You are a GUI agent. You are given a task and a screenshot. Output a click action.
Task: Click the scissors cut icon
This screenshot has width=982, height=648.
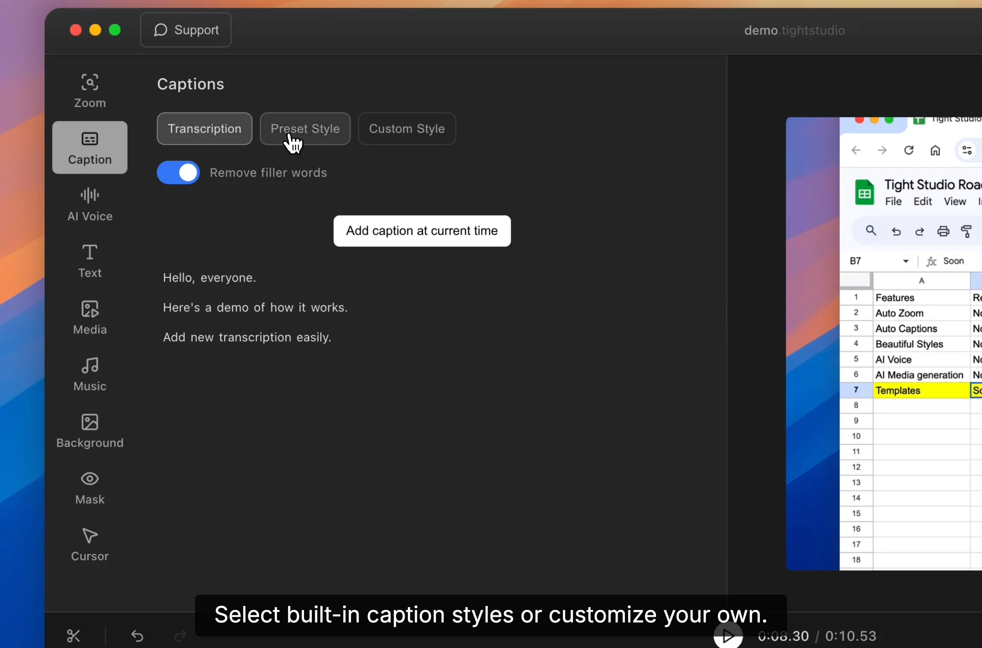point(73,636)
